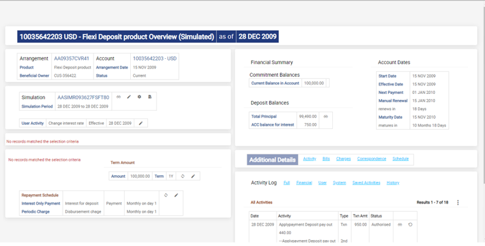Click the pencil icon in Term Amount row
This screenshot has width=485, height=246.
pyautogui.click(x=193, y=176)
